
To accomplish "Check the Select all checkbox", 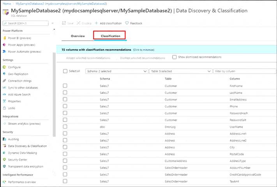I will [65, 71].
